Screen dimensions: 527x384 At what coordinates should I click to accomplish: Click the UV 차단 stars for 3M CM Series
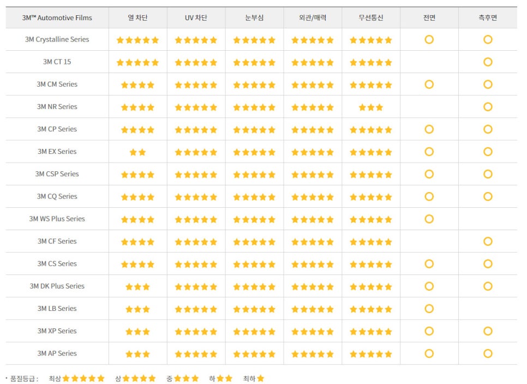point(196,85)
